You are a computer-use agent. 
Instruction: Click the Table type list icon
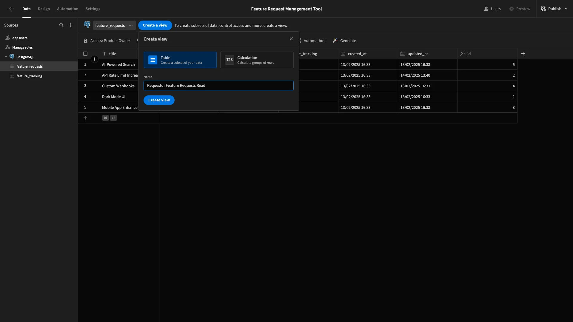point(153,60)
